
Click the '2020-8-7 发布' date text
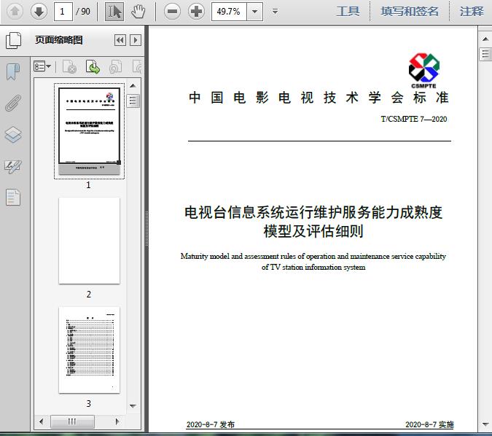pyautogui.click(x=211, y=424)
